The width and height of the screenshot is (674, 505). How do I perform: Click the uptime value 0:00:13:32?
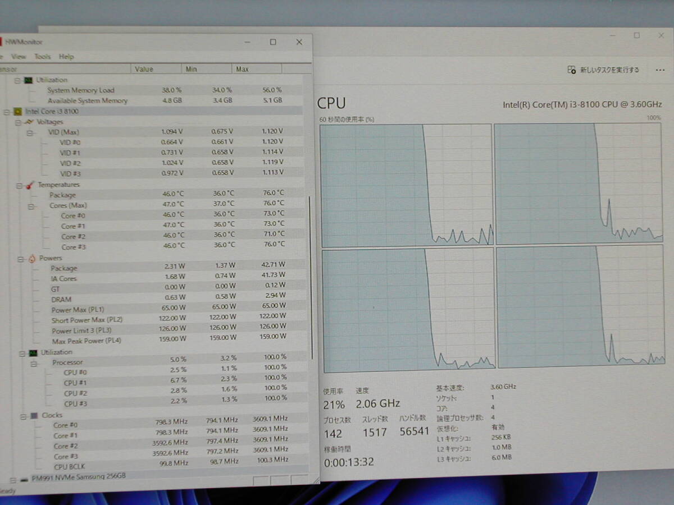(349, 462)
